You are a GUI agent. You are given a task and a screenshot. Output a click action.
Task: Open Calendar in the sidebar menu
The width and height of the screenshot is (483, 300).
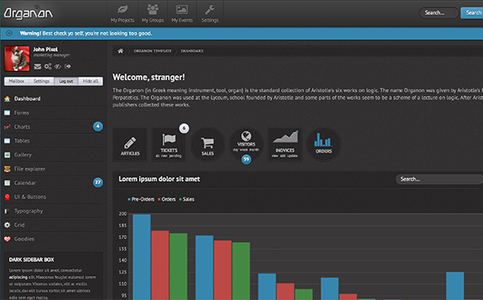click(53, 182)
